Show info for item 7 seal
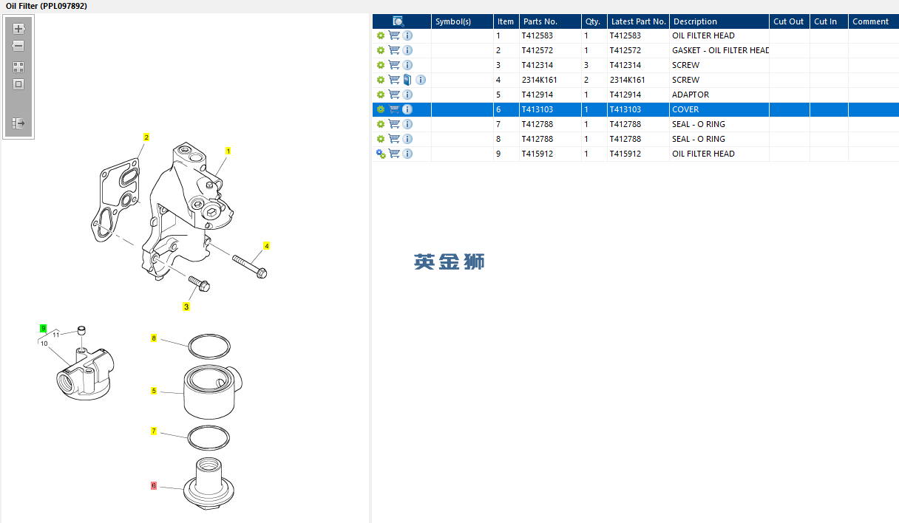 407,124
